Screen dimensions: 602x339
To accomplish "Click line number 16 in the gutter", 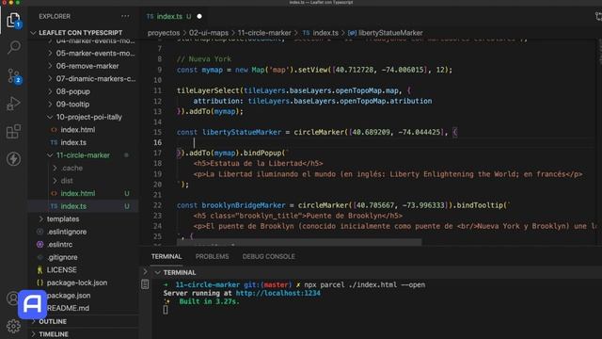I will click(x=157, y=142).
